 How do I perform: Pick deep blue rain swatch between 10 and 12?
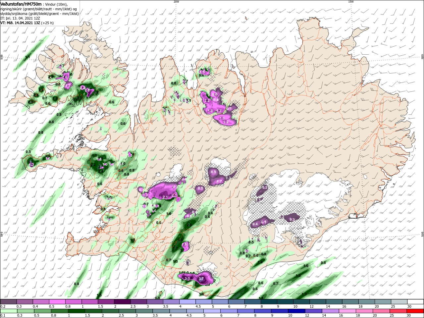(297, 311)
